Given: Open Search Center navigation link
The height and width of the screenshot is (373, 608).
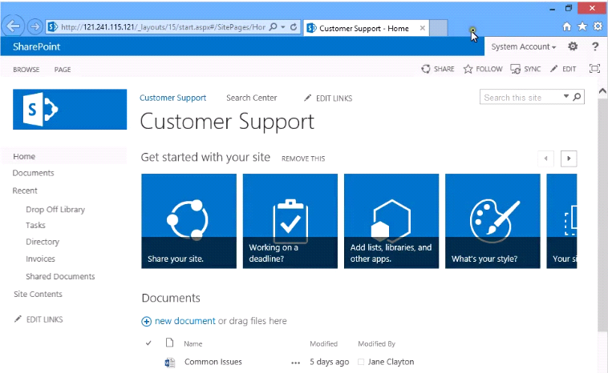Looking at the screenshot, I should coord(252,98).
